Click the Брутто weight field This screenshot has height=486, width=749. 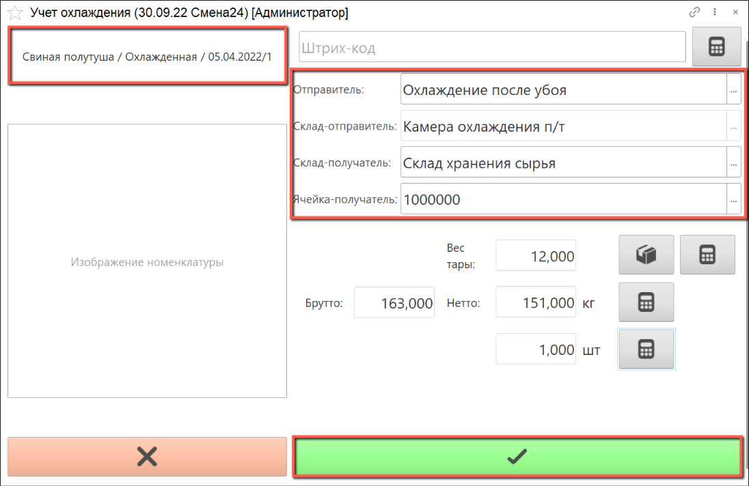pos(394,302)
